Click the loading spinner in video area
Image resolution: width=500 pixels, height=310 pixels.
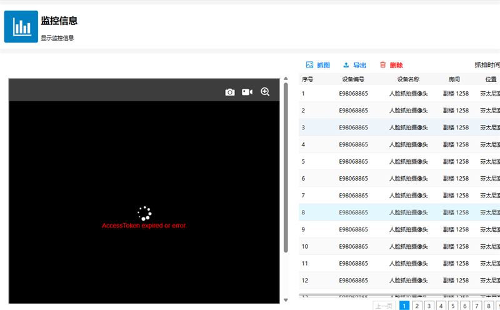pyautogui.click(x=144, y=213)
